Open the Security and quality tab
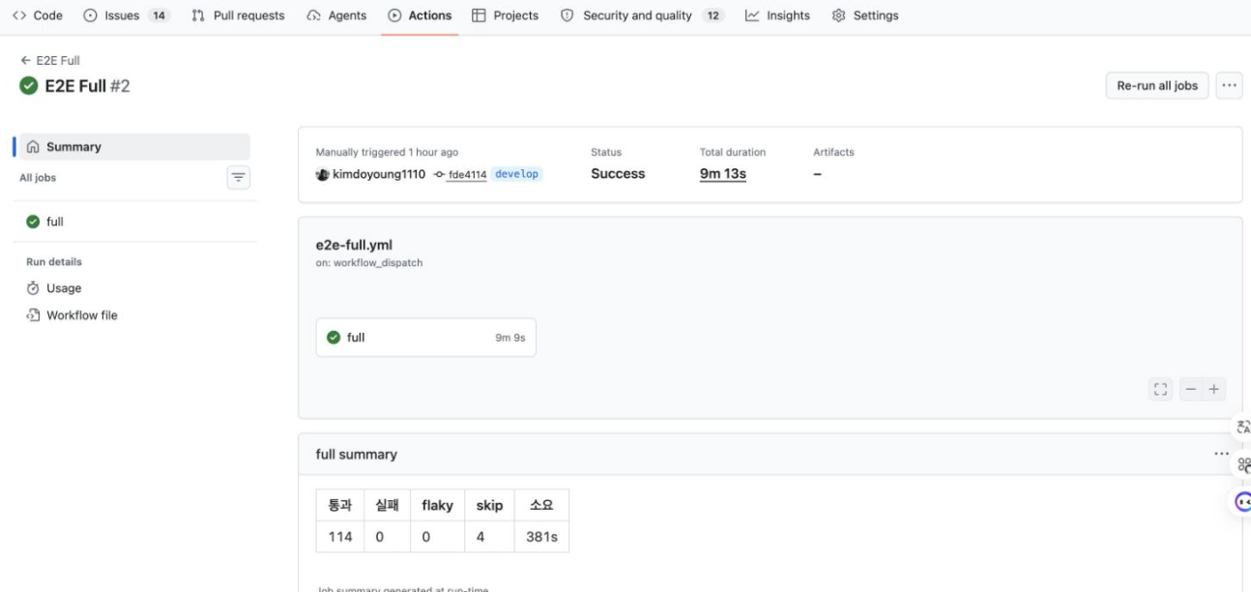Viewport: 1251px width, 592px height. (642, 15)
